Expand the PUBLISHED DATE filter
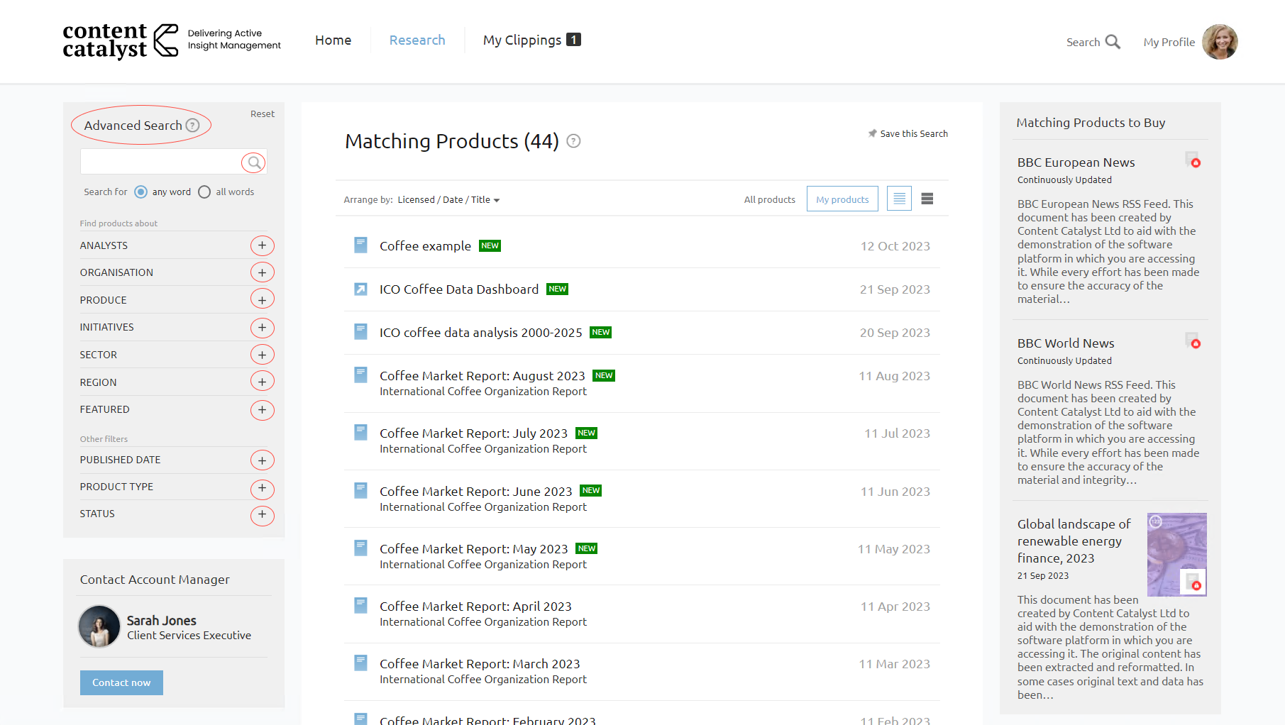 pos(262,460)
